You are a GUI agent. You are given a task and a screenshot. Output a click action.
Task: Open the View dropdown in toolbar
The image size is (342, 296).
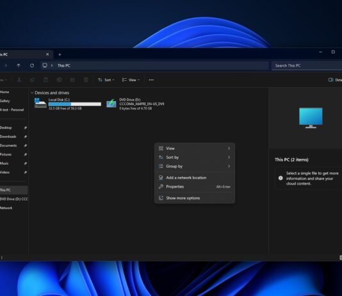click(x=131, y=80)
